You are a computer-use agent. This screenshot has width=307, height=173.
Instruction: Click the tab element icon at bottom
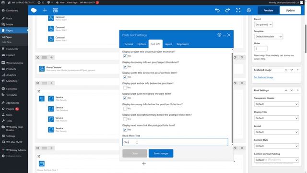42,163
